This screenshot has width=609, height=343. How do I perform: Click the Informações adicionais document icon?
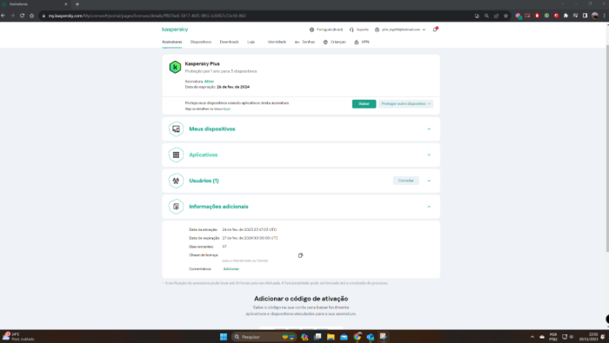tap(176, 207)
